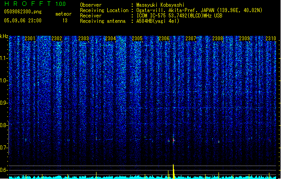Screen dimensions: 281x179
Task: Click the 2304 time marker
Action: point(110,38)
